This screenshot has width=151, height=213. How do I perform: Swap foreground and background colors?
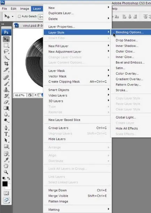[x=9, y=178]
